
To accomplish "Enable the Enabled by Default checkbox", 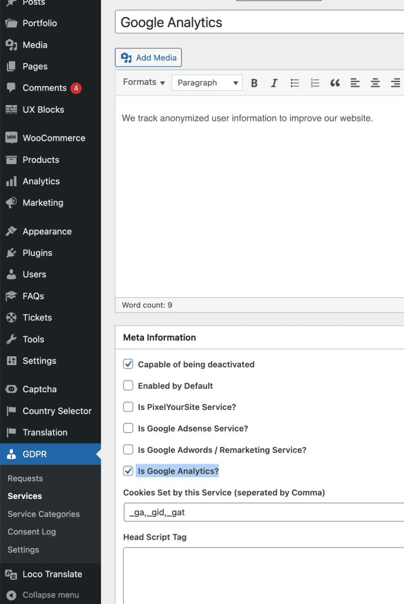I will point(128,385).
